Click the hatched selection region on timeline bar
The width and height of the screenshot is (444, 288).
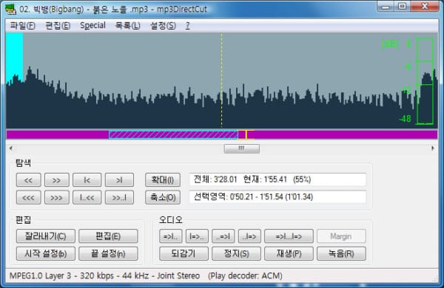173,135
